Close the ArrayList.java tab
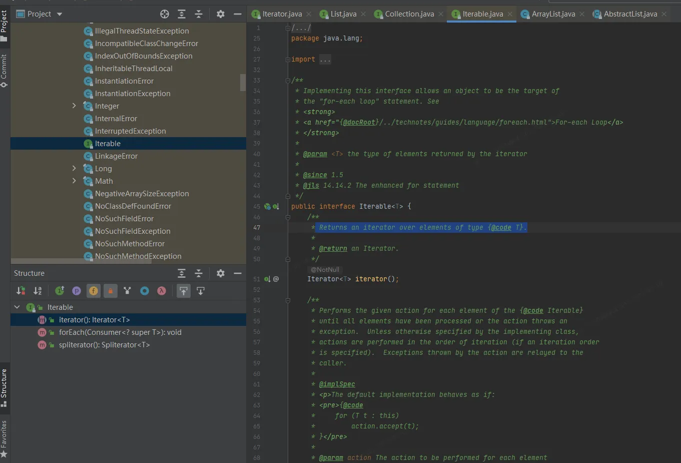This screenshot has height=463, width=681. click(x=582, y=14)
